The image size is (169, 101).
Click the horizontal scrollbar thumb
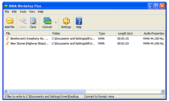coord(47,91)
